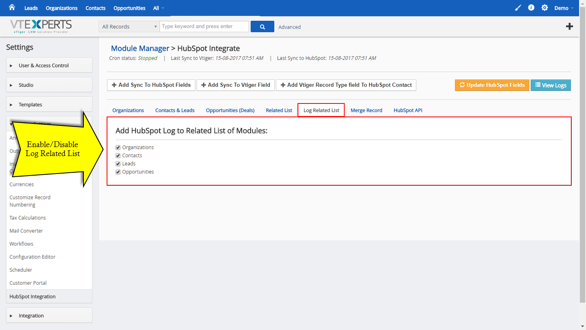Expand User & Access Control section
The image size is (586, 330).
(x=49, y=65)
